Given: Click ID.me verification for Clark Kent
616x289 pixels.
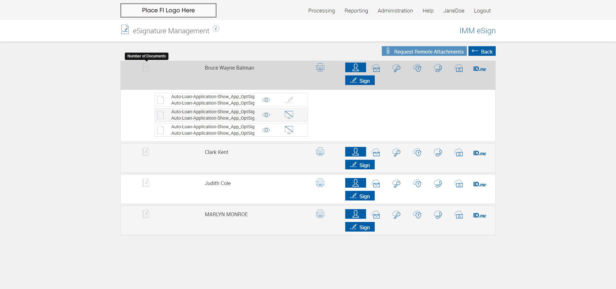Looking at the screenshot, I should (x=480, y=153).
